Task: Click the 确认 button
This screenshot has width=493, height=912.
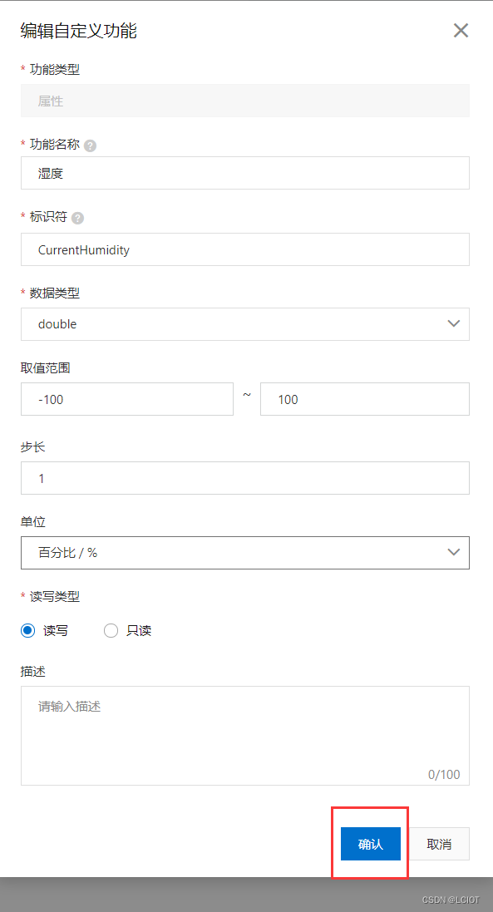Action: tap(370, 844)
